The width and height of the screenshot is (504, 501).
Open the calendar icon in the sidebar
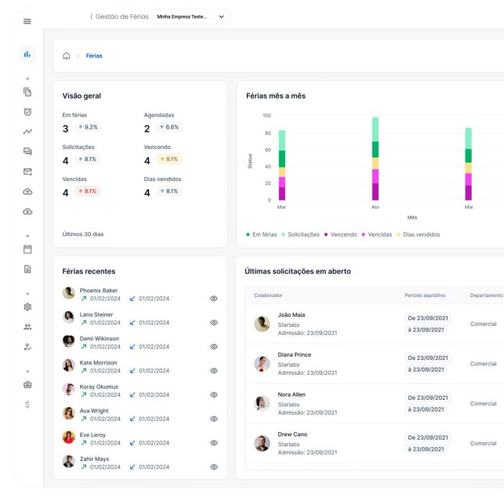click(x=27, y=249)
